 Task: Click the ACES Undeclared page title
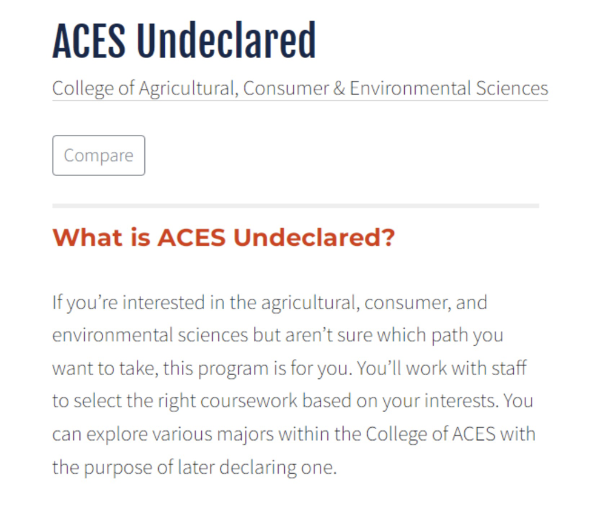pyautogui.click(x=184, y=41)
